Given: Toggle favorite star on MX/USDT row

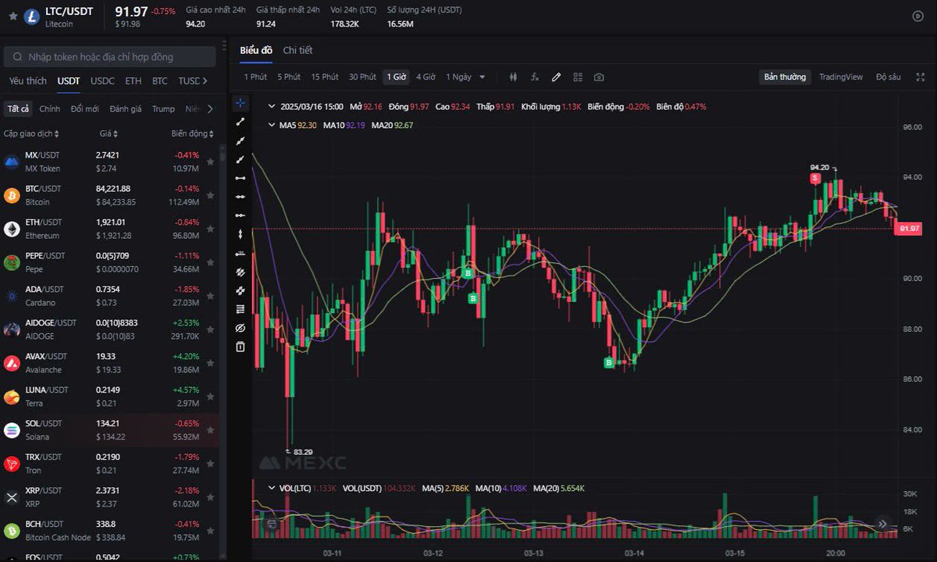Looking at the screenshot, I should (210, 162).
